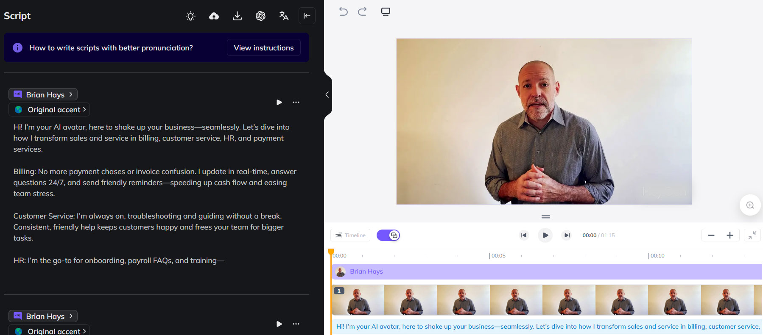Open the first Brian Hays voice selector

(x=43, y=94)
